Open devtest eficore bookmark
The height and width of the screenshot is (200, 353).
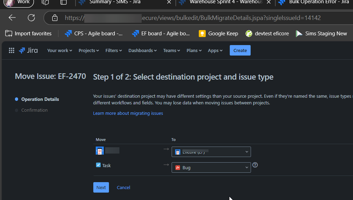pyautogui.click(x=267, y=34)
